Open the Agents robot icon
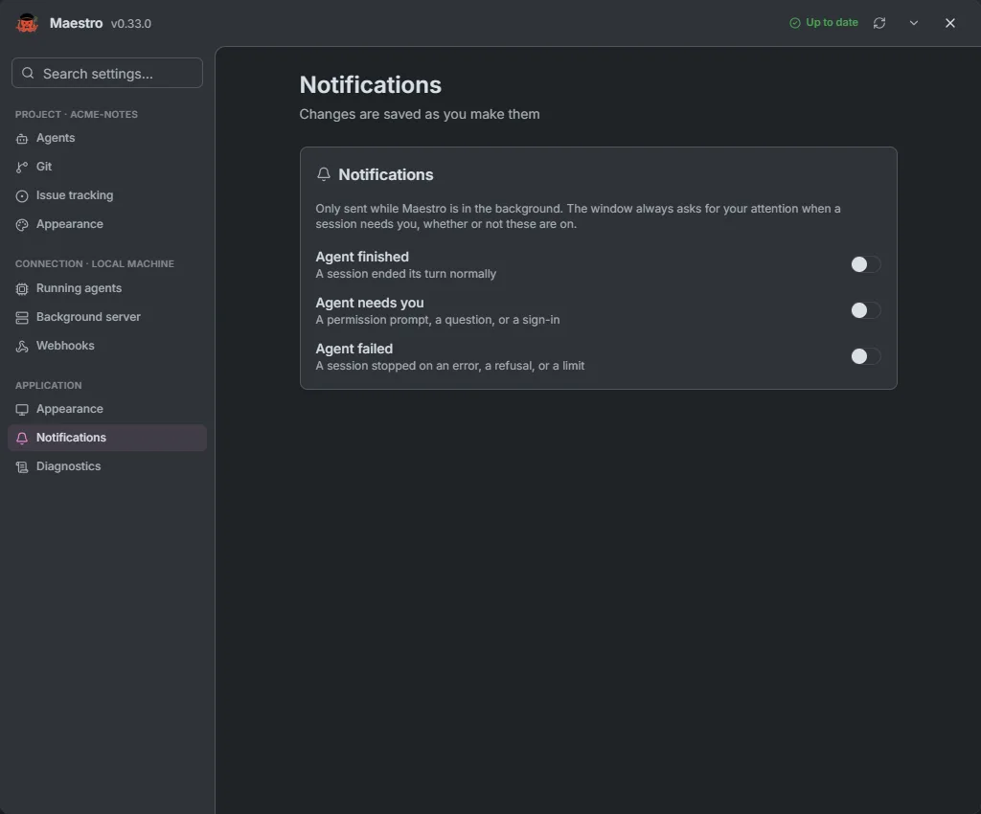The height and width of the screenshot is (814, 981). tap(22, 138)
